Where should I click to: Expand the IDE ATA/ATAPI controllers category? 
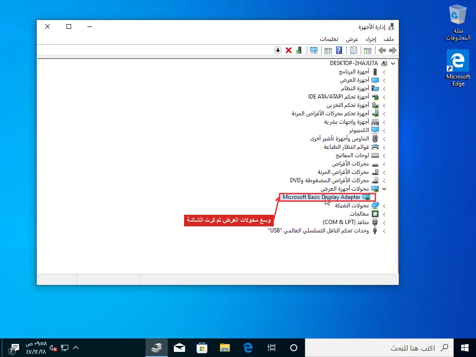point(384,97)
